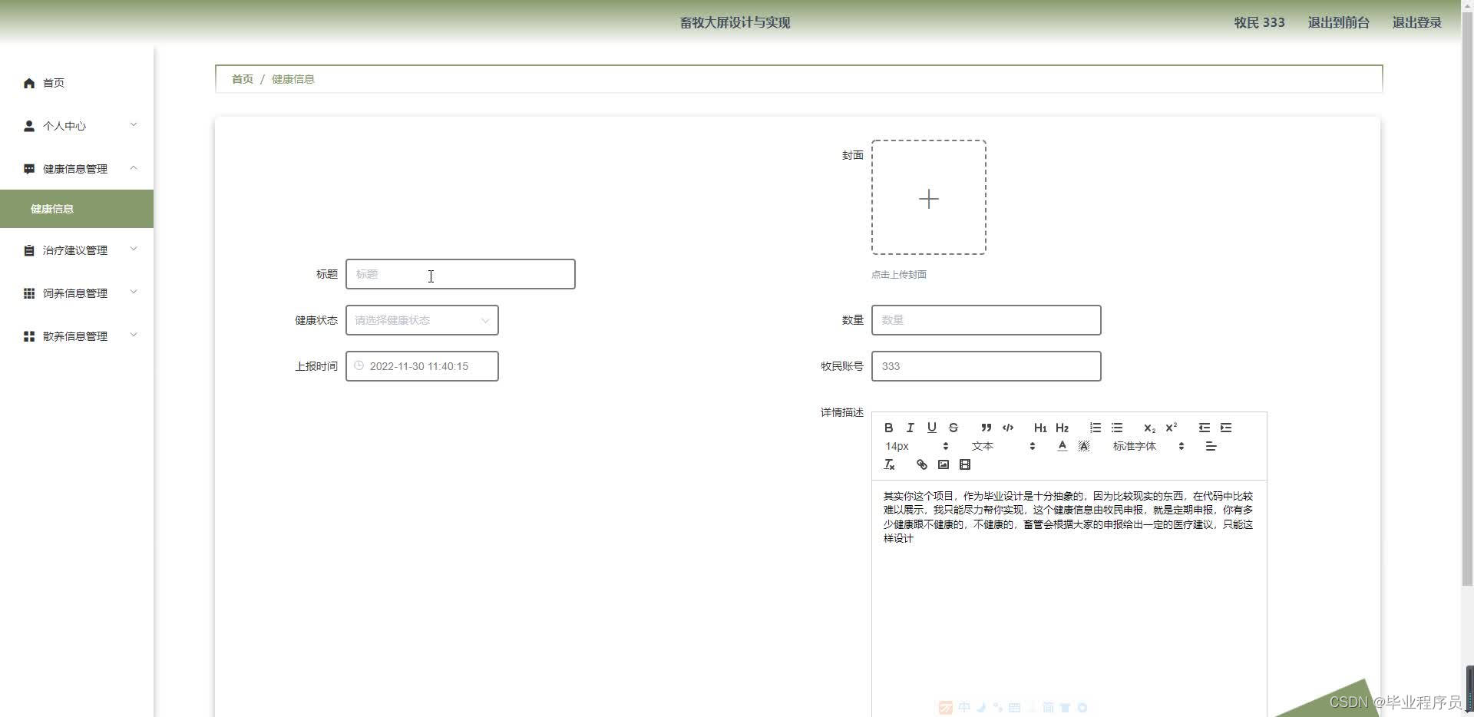Click the 个人中心 user icon
Image resolution: width=1474 pixels, height=717 pixels.
pyautogui.click(x=29, y=126)
